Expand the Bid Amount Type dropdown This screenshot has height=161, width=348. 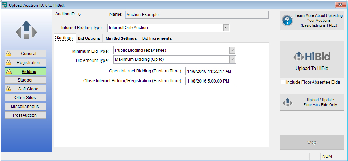coord(232,59)
